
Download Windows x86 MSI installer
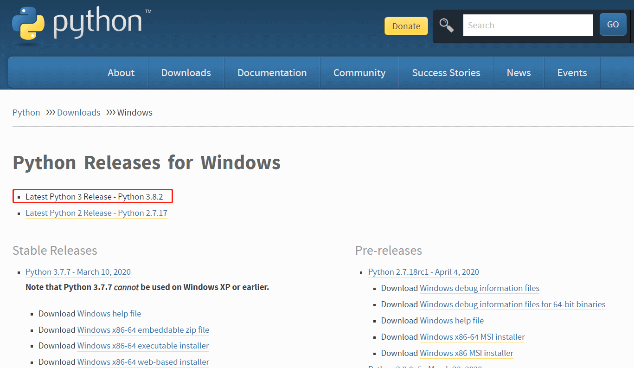pyautogui.click(x=467, y=353)
